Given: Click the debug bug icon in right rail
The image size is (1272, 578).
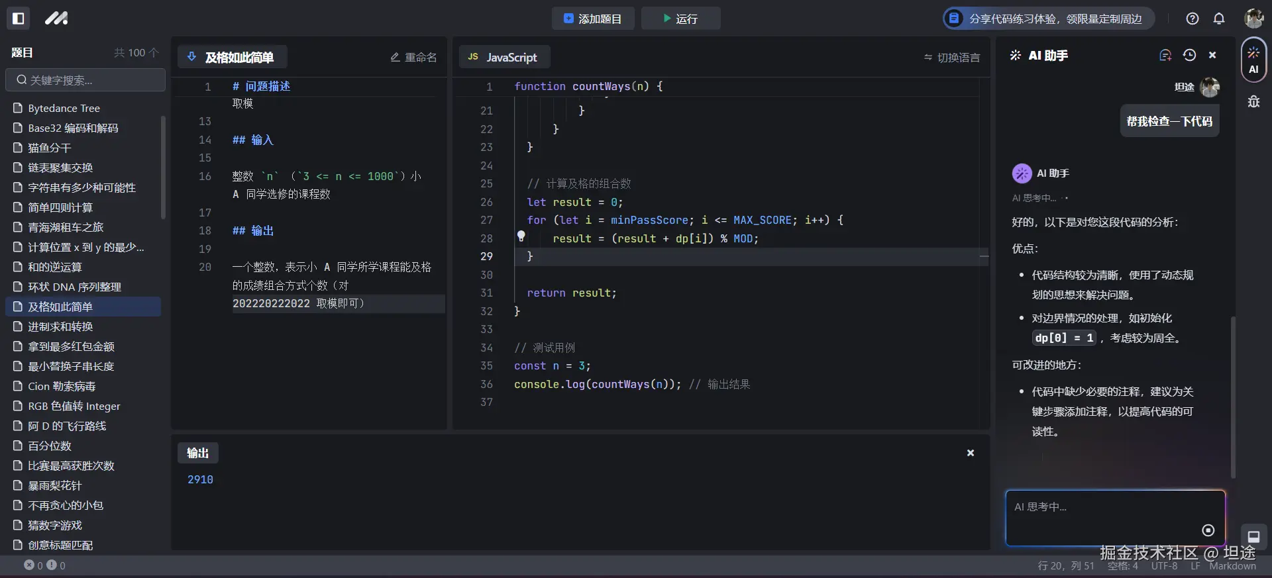Looking at the screenshot, I should pyautogui.click(x=1253, y=101).
